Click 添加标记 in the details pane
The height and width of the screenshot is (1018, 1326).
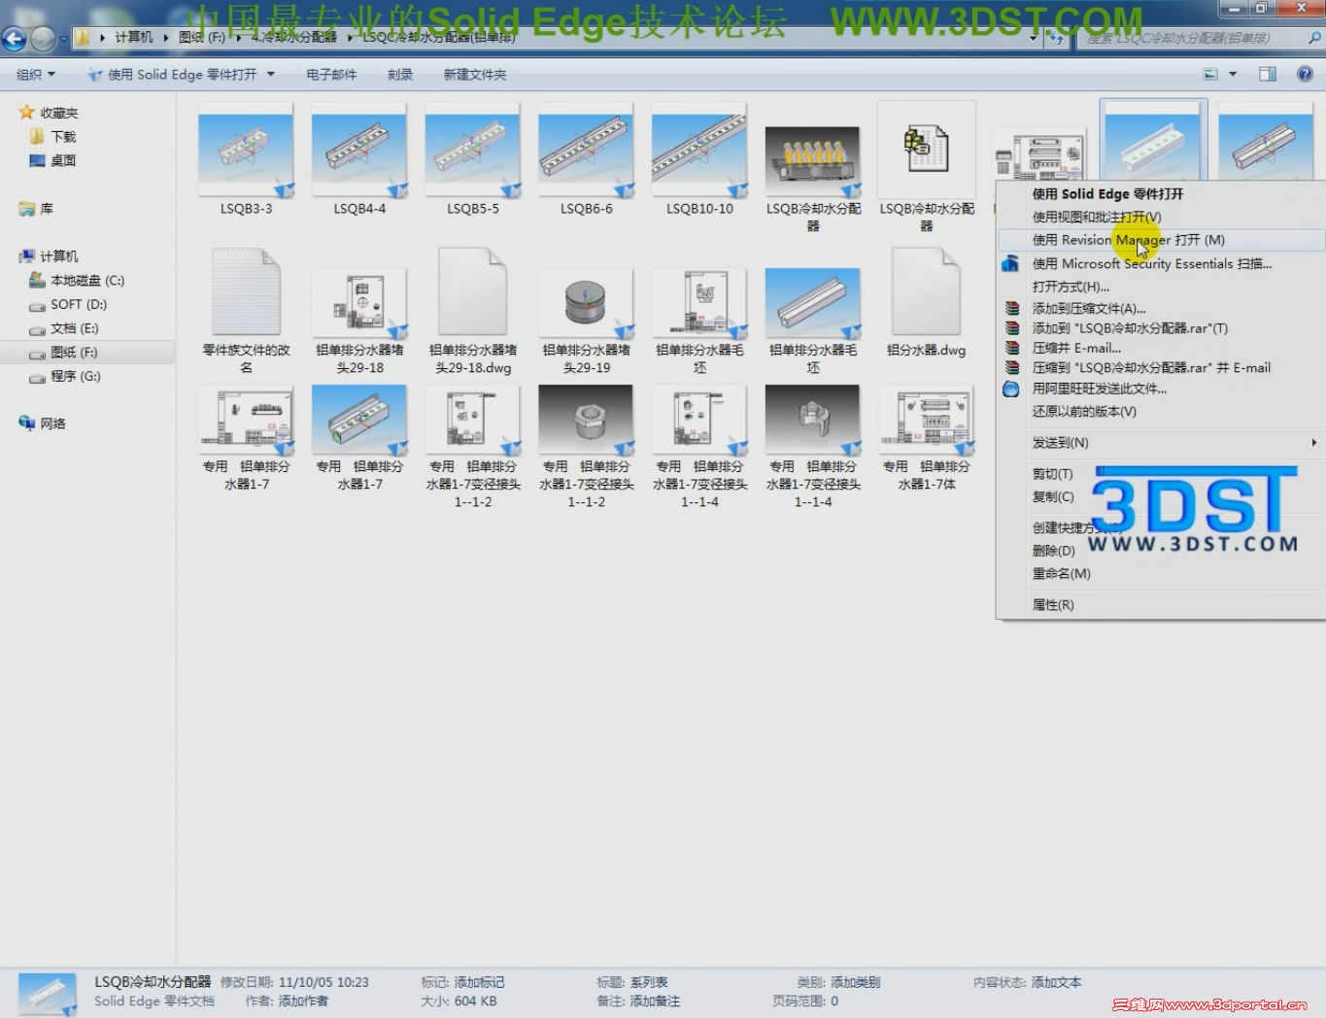tap(480, 982)
